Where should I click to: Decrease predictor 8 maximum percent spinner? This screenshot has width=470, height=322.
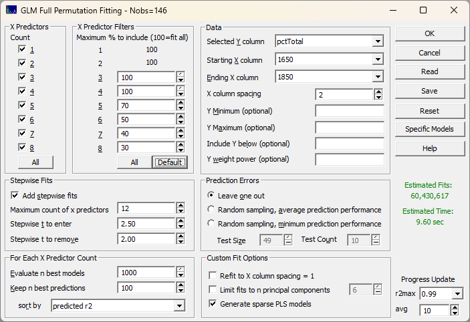pyautogui.click(x=180, y=151)
